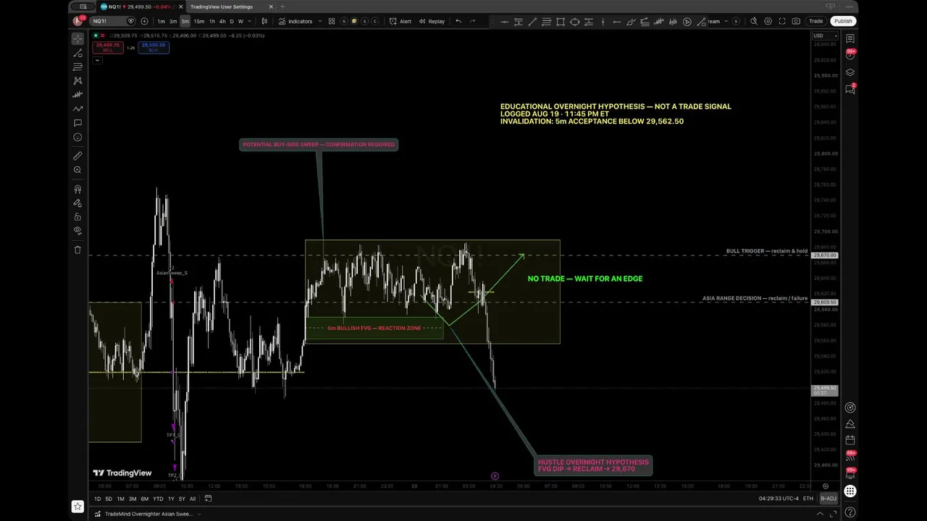Open the alerts panel with 99+ badge
Image resolution: width=927 pixels, height=521 pixels.
tap(850, 55)
